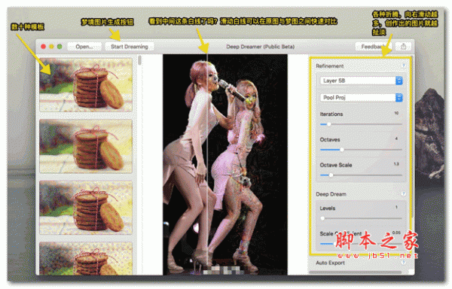
Task: Select the third cookie template thumbnail
Action: 86,208
